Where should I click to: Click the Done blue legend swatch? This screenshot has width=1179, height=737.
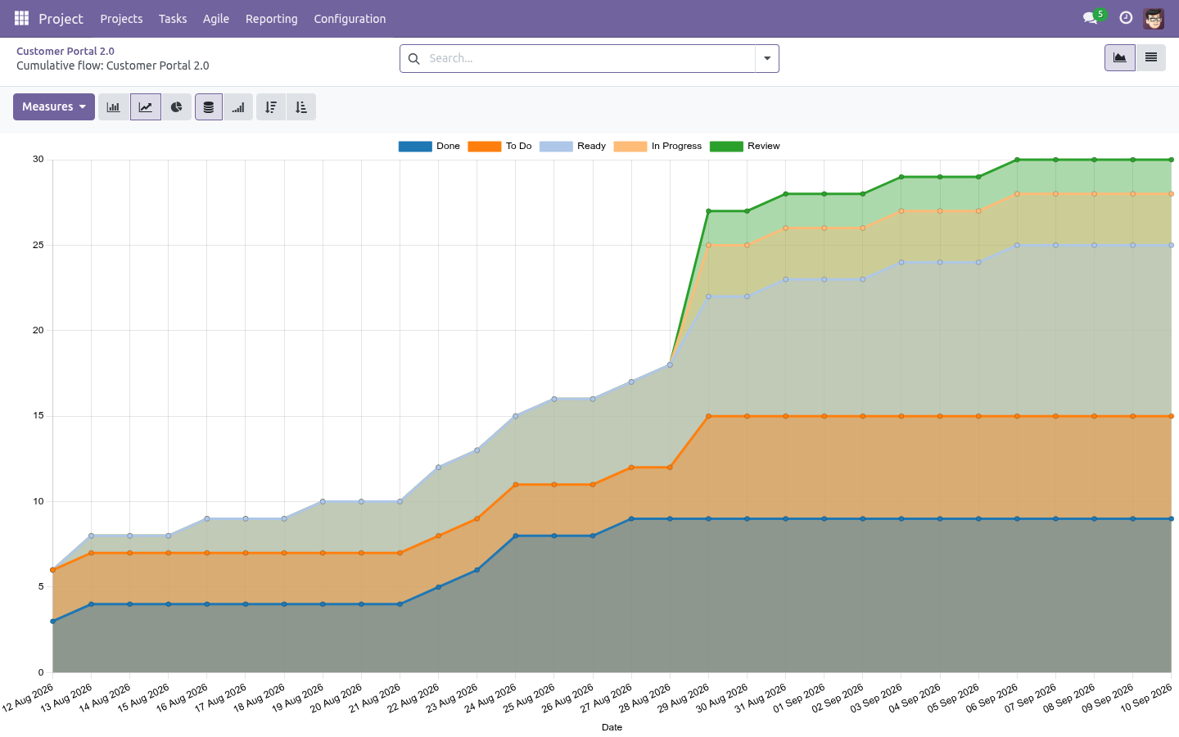(x=415, y=147)
